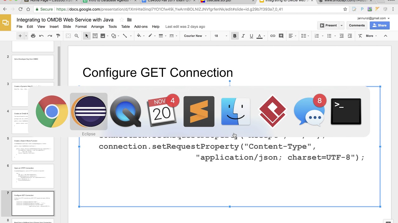Click the presentation title text
This screenshot has width=398, height=223.
65,20
